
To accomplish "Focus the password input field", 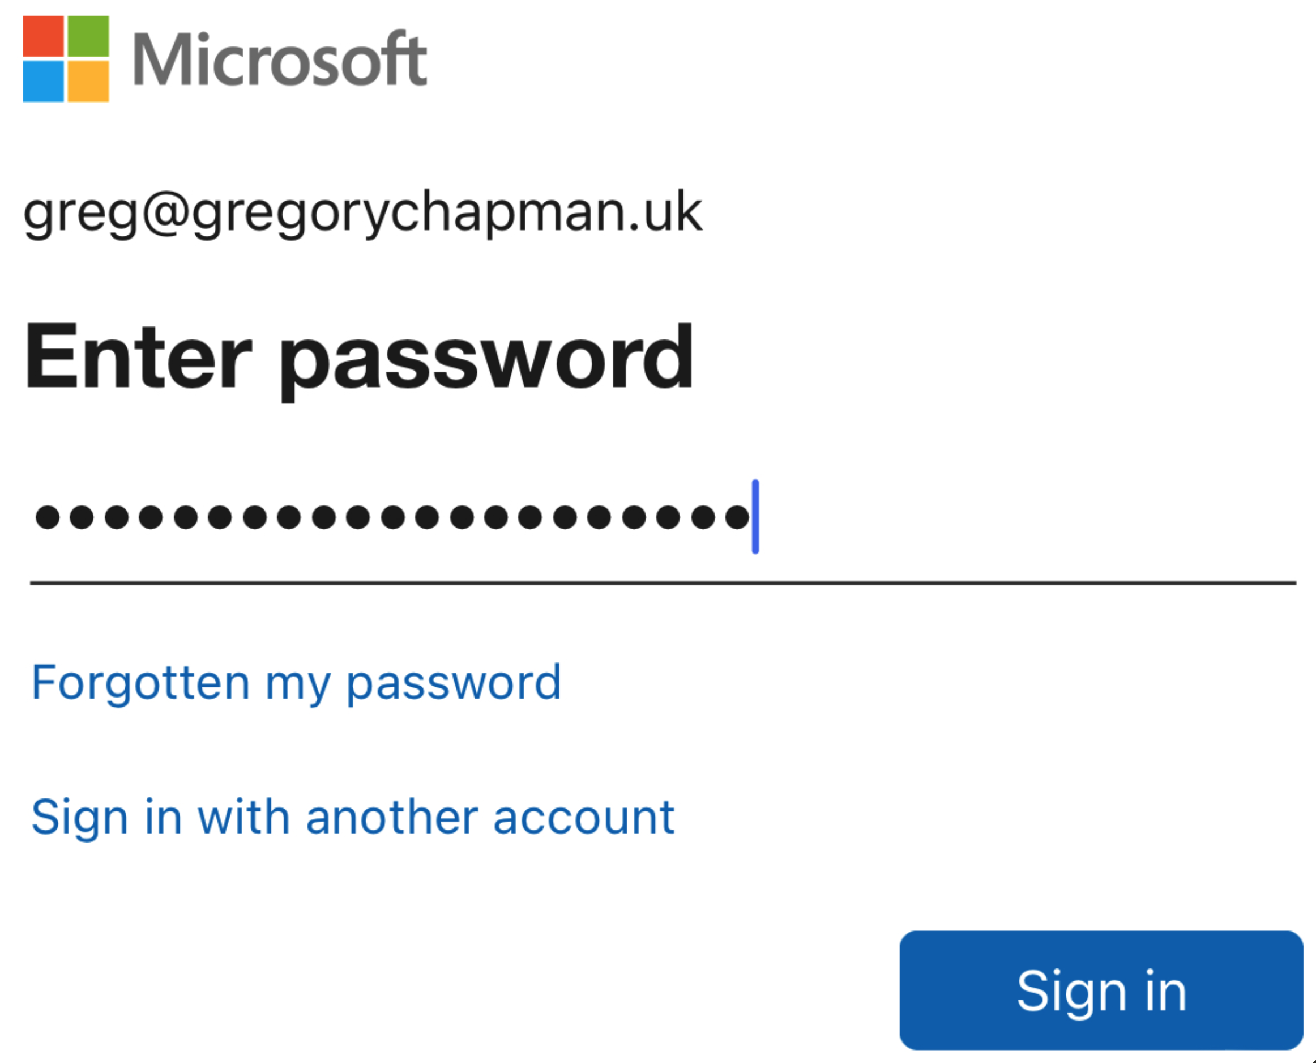I will (x=661, y=517).
